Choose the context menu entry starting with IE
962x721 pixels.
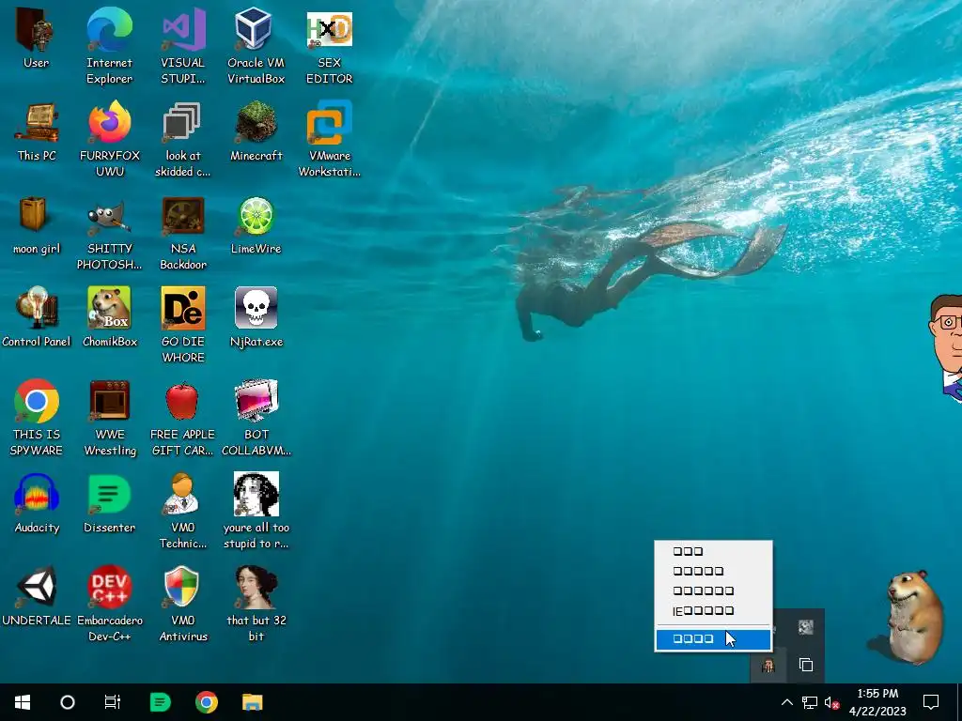click(713, 610)
